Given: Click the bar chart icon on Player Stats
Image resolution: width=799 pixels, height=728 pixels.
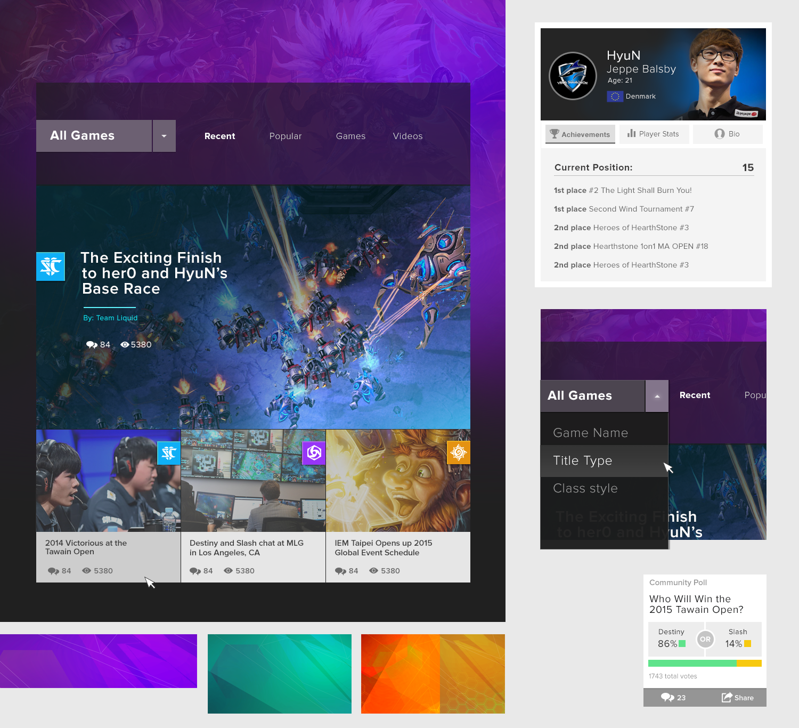Looking at the screenshot, I should (x=632, y=133).
